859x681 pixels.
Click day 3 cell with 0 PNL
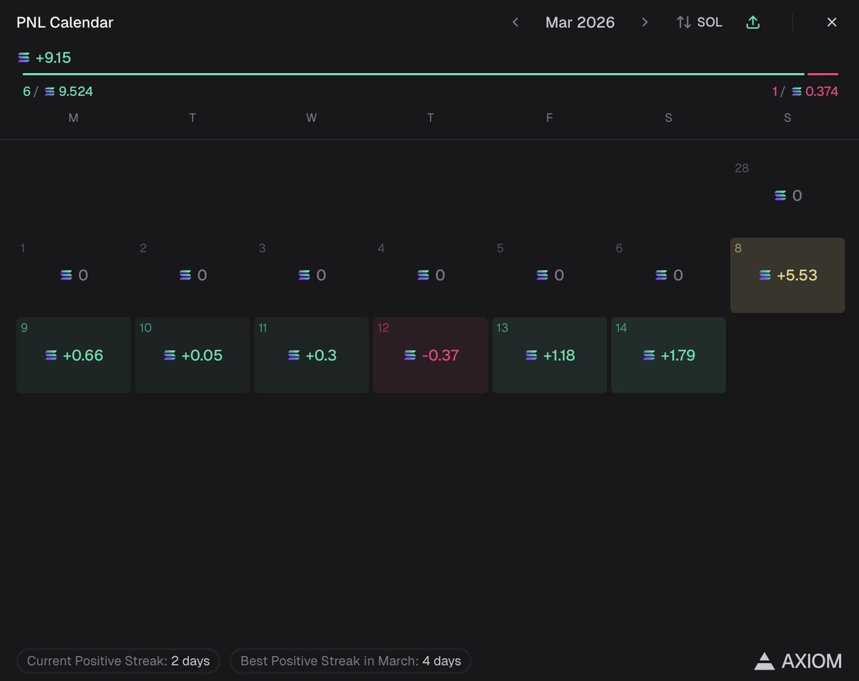pos(311,275)
